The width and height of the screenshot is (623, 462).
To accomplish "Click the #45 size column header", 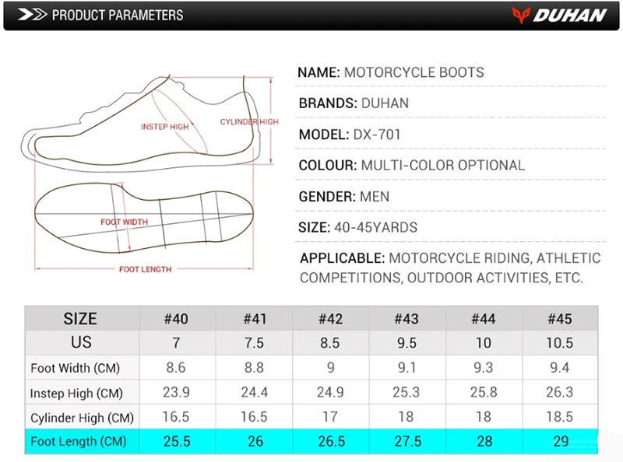I will click(559, 319).
